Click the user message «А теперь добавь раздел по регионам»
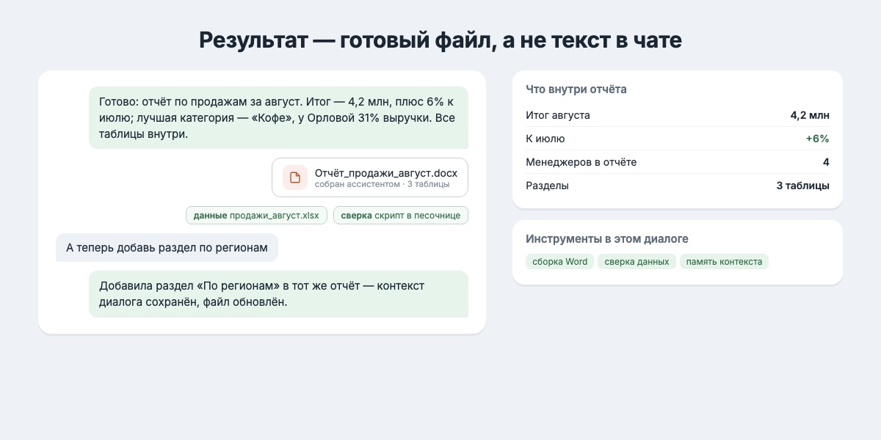 (167, 248)
